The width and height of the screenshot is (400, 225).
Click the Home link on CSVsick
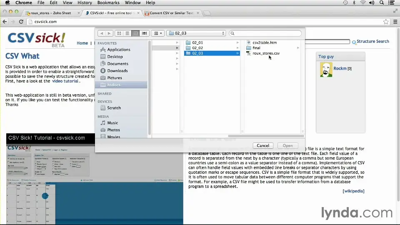point(82,43)
